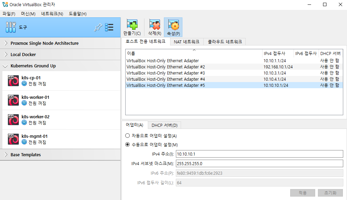This screenshot has width=347, height=200.
Task: Click the power-off status icon under k8s-worker-02
Action: tap(24, 122)
